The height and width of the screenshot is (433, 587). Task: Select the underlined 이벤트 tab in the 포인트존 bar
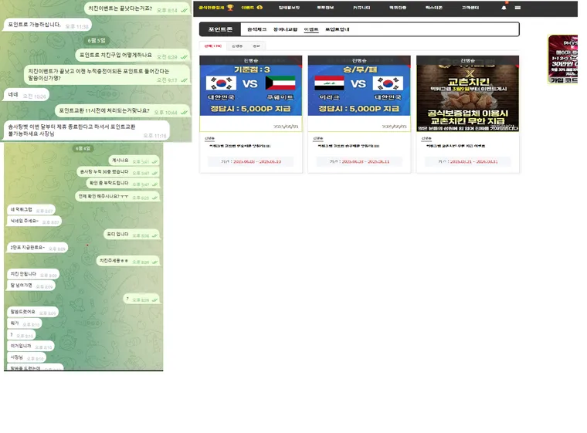pyautogui.click(x=311, y=29)
